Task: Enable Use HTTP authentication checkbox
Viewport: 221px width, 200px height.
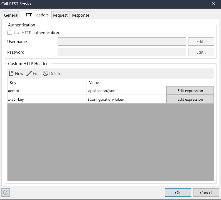Action: 10,33
